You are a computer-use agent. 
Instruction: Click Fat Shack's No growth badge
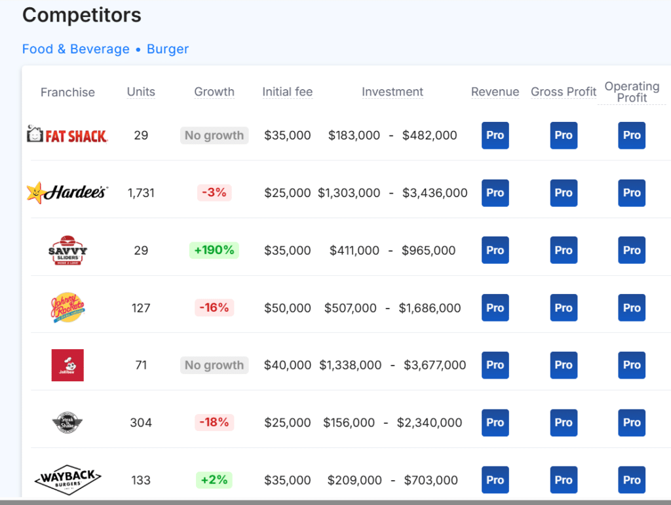pos(214,135)
